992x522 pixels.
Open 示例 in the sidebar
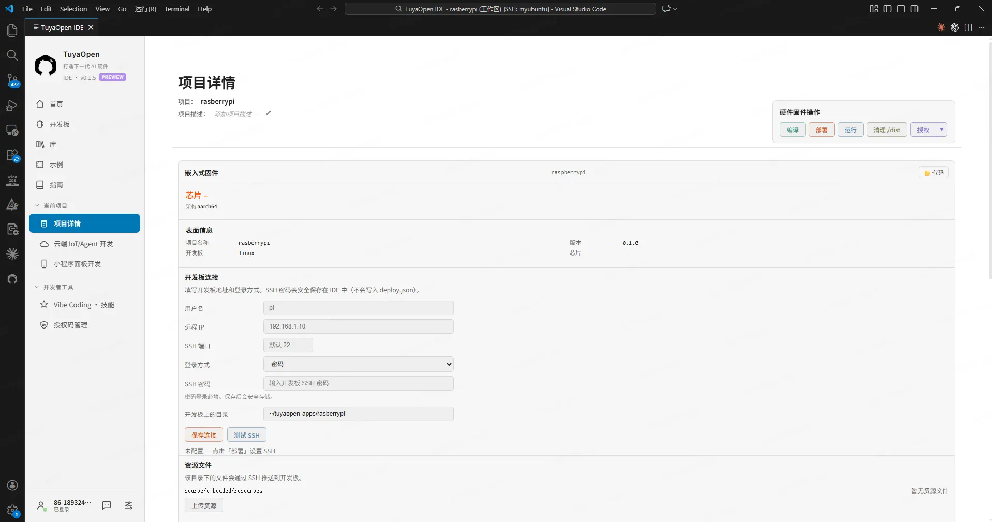click(85, 165)
